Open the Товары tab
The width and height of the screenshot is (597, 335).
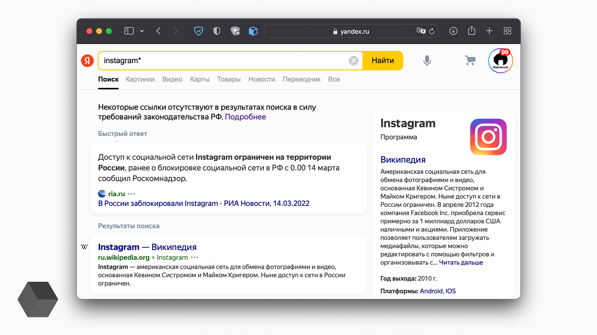[229, 79]
